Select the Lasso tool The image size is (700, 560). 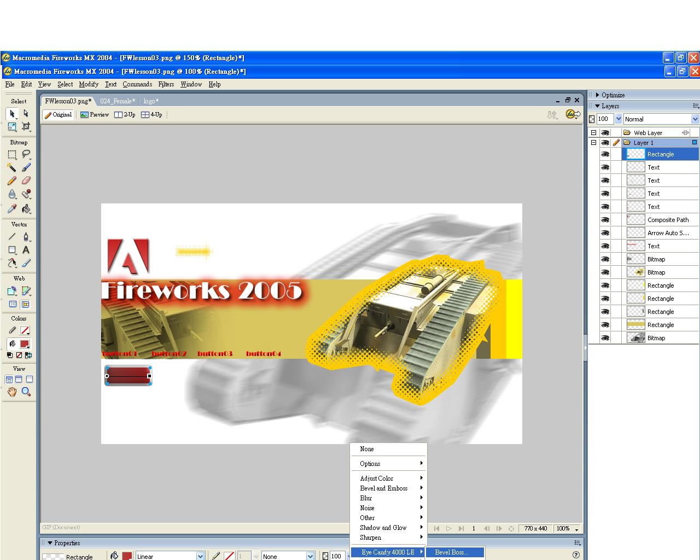(26, 154)
